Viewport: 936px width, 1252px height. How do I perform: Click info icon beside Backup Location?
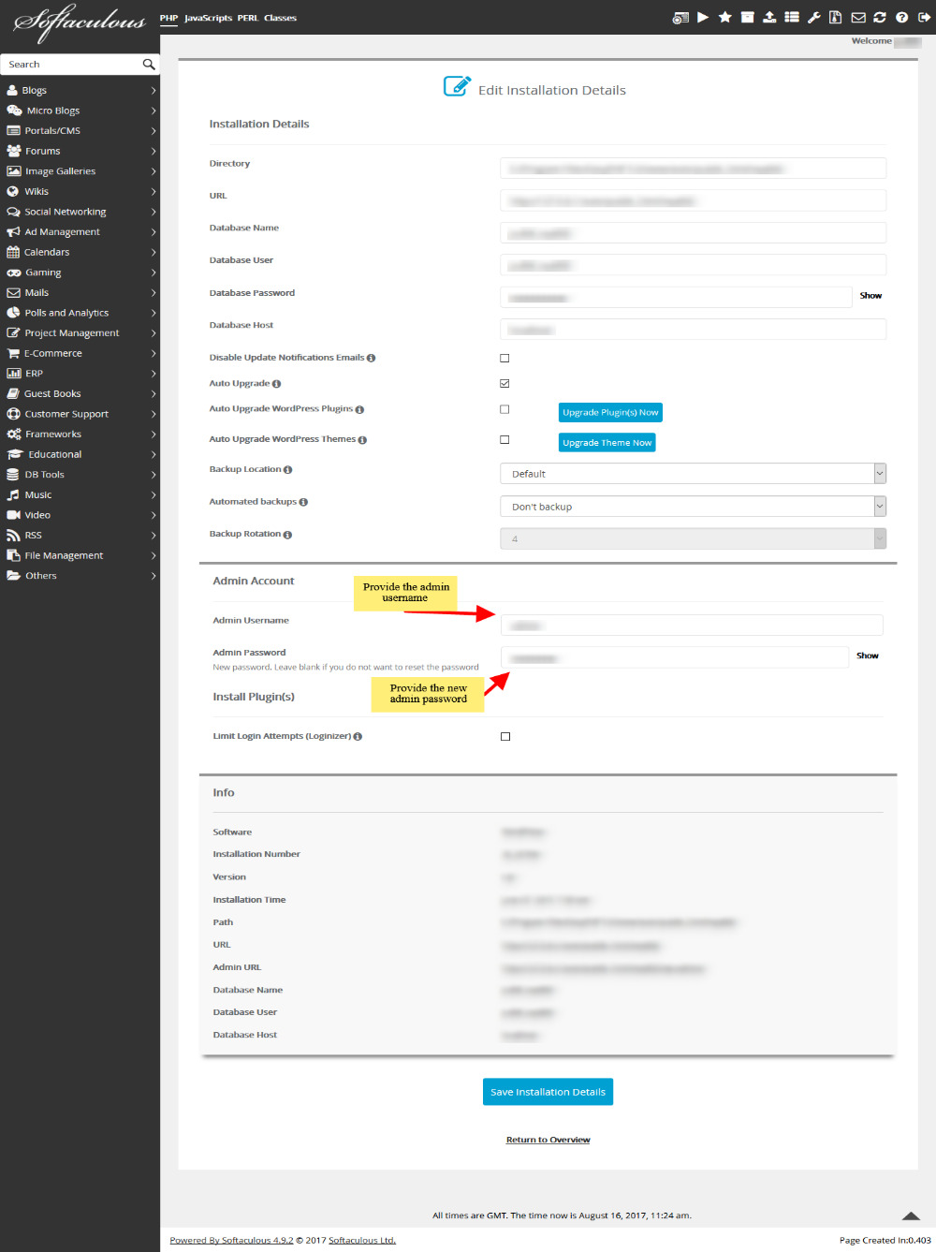tap(287, 470)
